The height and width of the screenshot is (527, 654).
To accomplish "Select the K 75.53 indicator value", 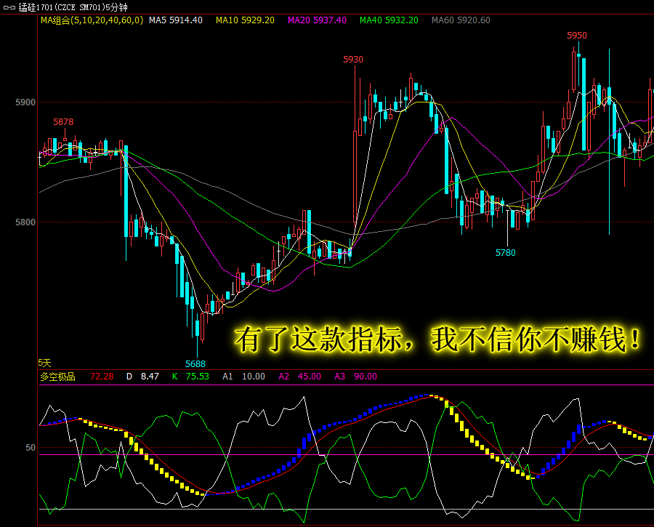I will click(190, 377).
